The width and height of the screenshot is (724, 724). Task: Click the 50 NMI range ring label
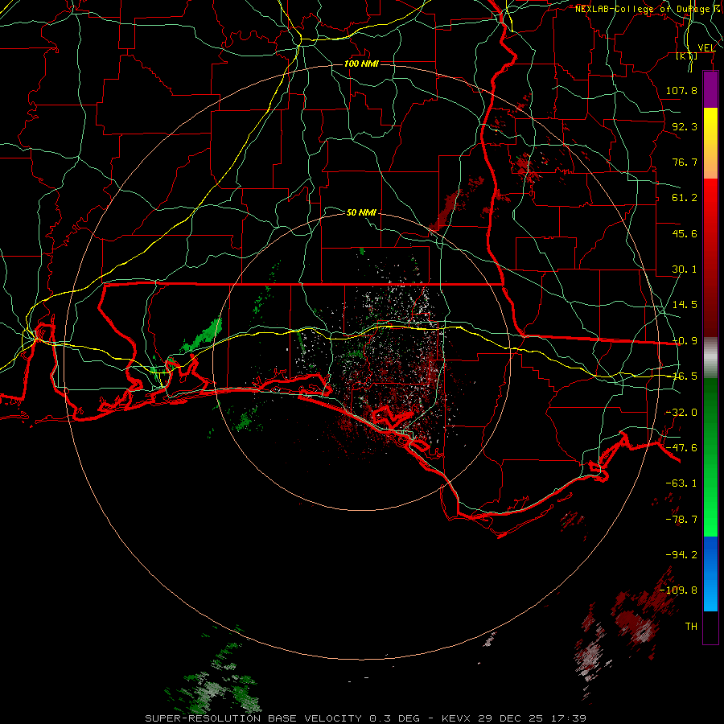tap(361, 212)
